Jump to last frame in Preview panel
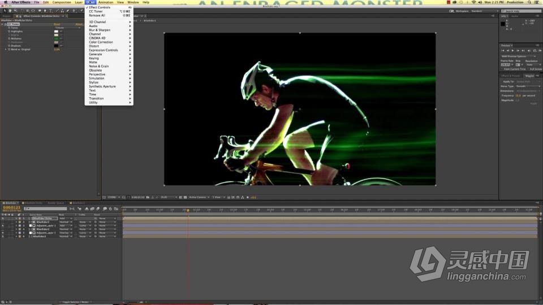 point(523,50)
